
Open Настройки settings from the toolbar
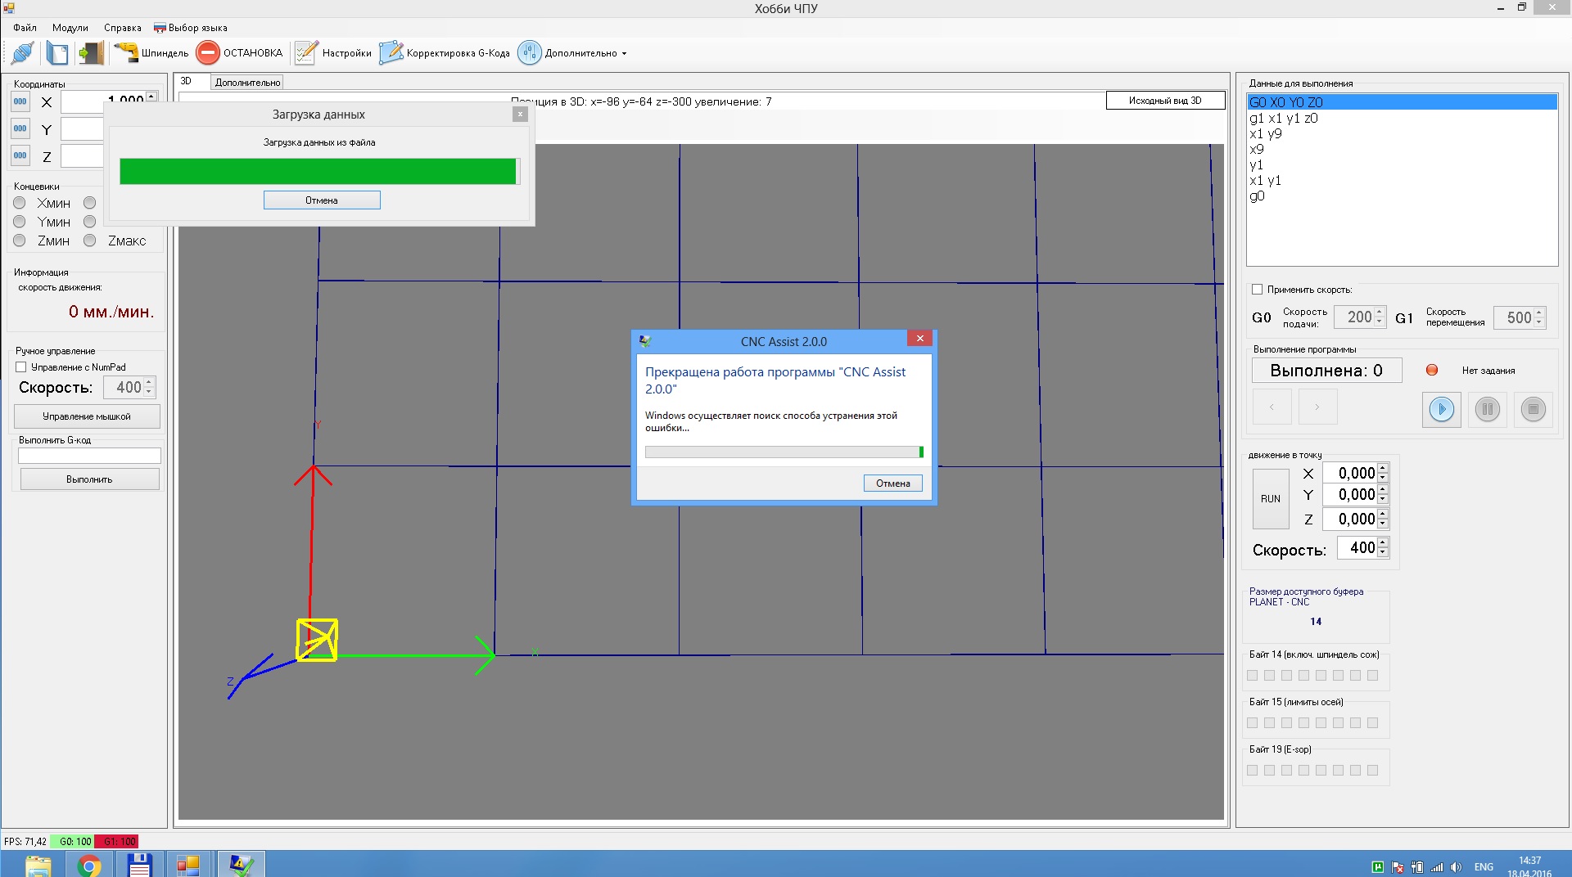point(333,53)
